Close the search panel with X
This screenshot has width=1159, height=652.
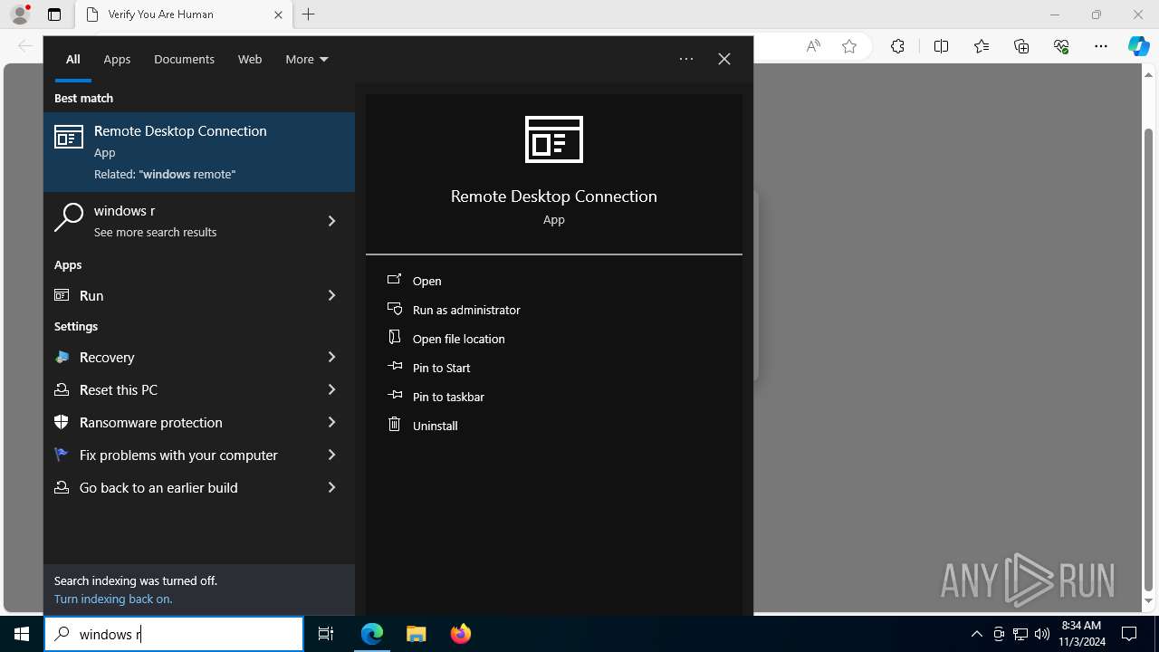tap(724, 59)
